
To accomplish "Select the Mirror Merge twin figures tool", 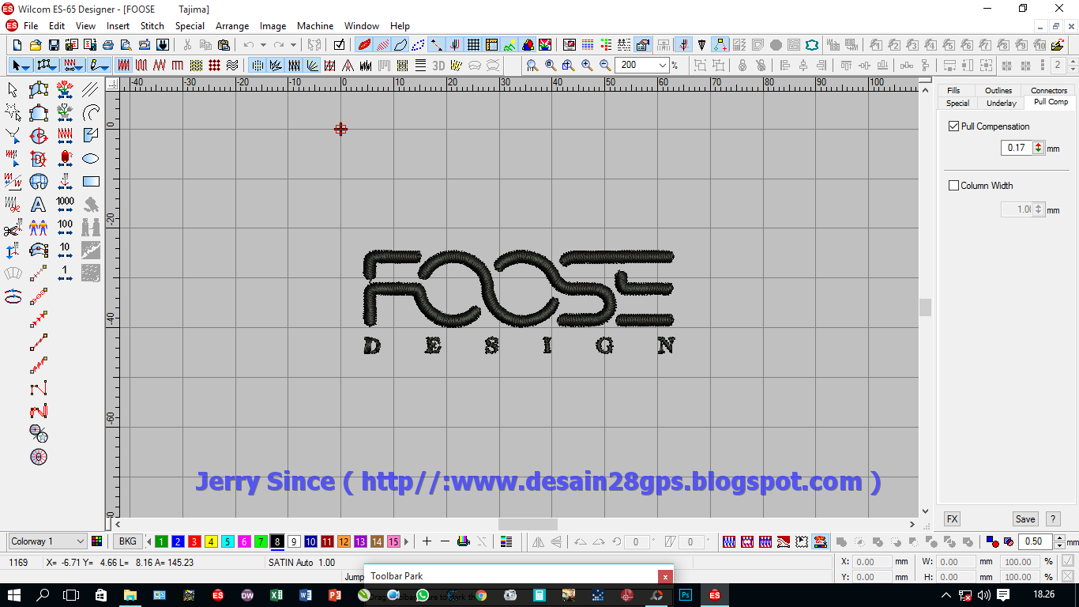I will pos(38,228).
